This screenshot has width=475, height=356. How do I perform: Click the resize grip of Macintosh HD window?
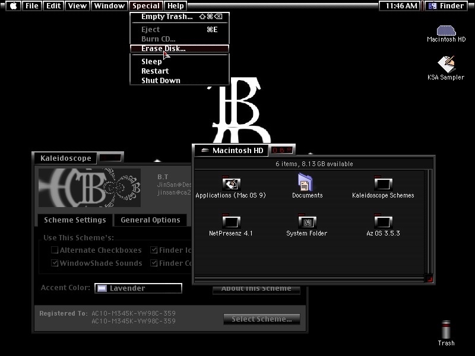[x=429, y=279]
